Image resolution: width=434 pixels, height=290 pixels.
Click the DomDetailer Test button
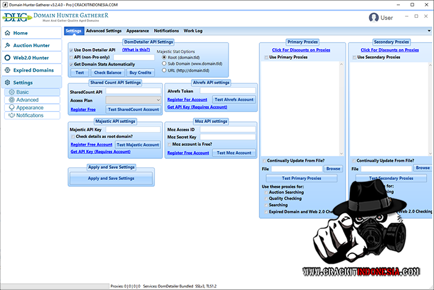(x=79, y=72)
